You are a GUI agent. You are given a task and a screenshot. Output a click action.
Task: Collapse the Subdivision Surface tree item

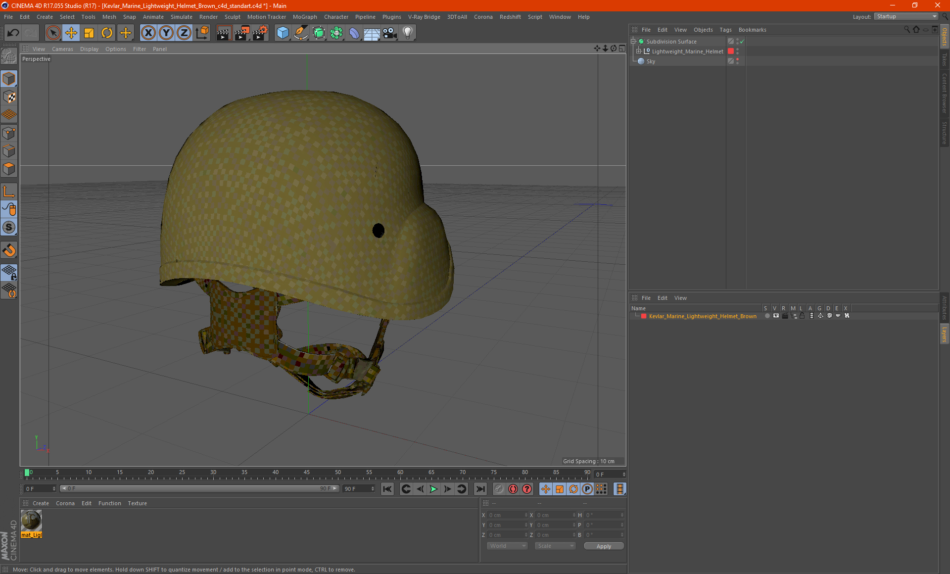pos(633,42)
